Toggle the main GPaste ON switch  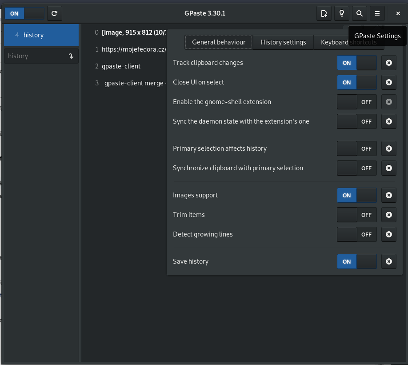(24, 13)
